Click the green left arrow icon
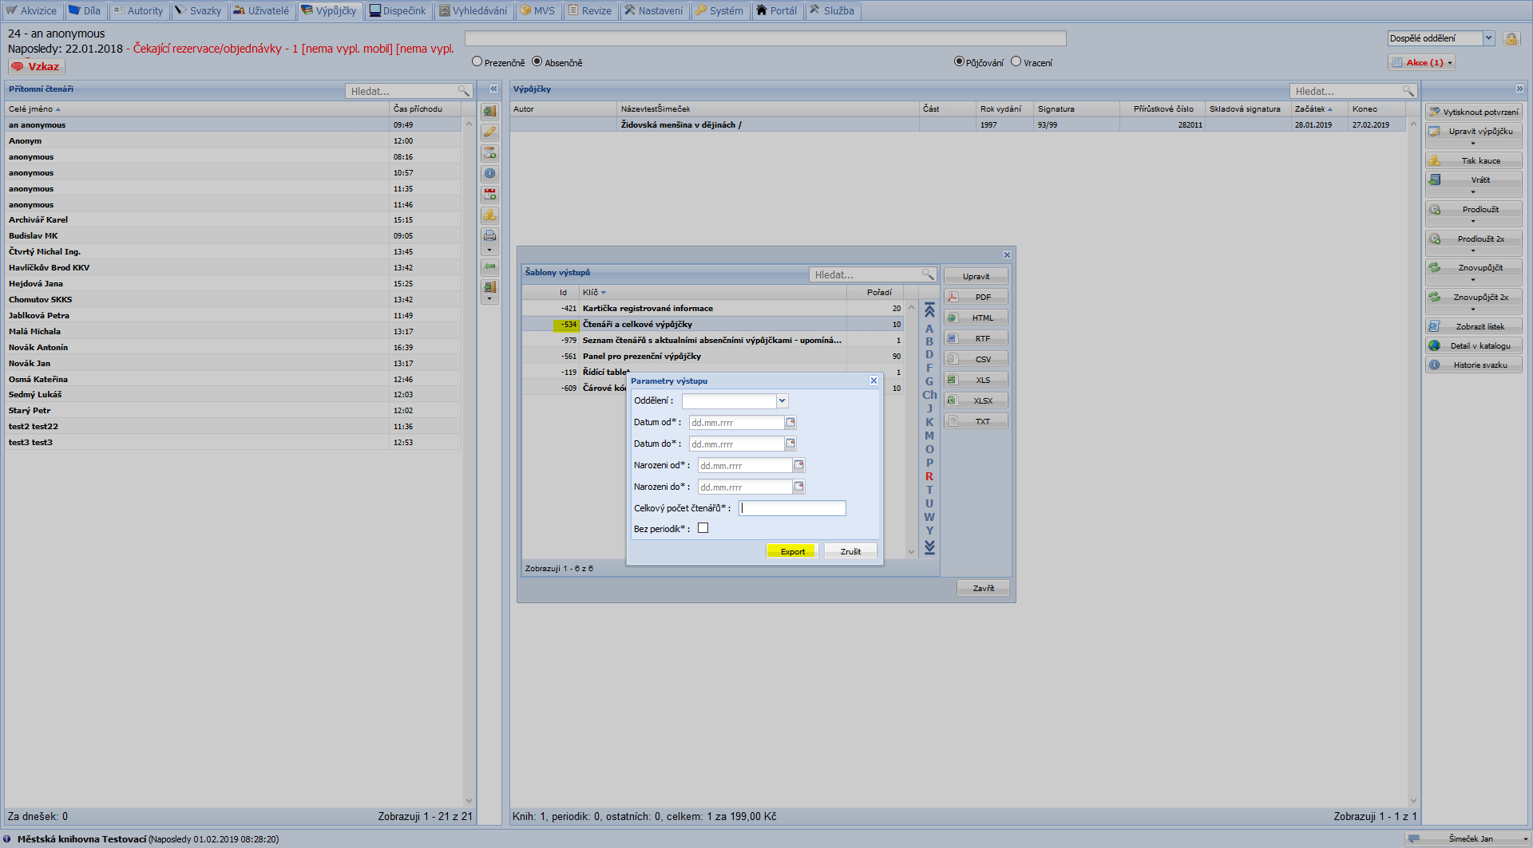 pyautogui.click(x=489, y=266)
